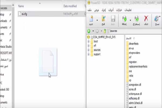Open the dropdown arrow next to Add (إضافة)

(x=130, y=20)
